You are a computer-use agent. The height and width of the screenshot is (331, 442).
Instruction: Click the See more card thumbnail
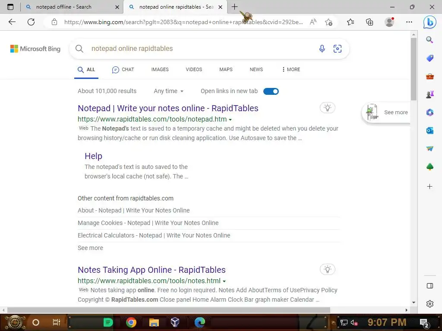click(372, 112)
